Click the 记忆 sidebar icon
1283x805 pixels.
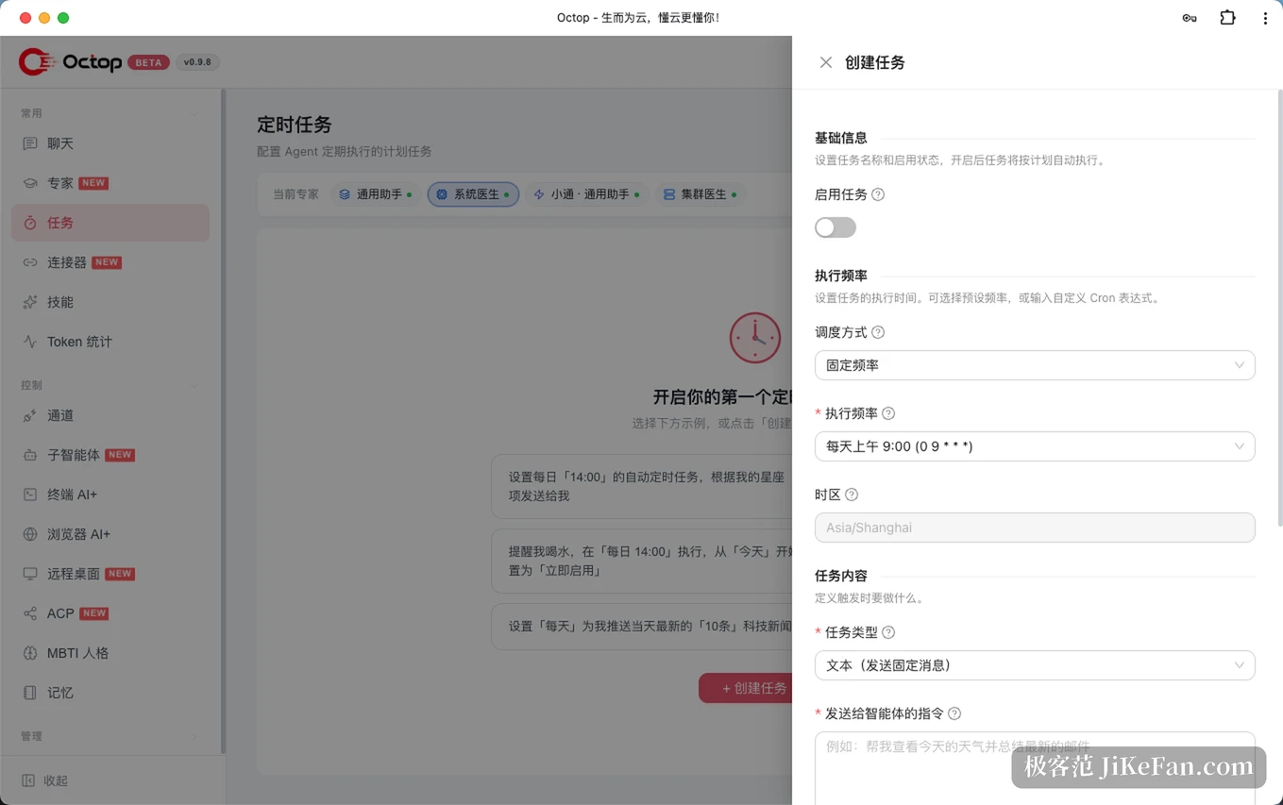point(30,693)
